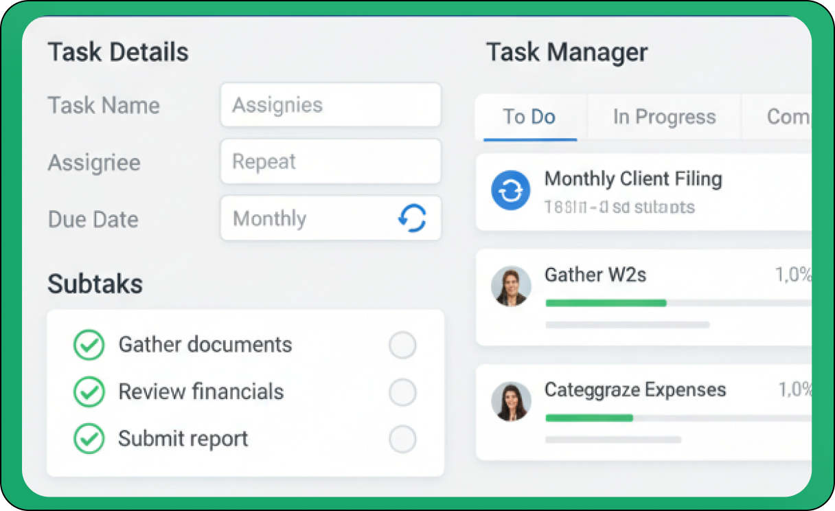
Task: Open the Monthly Client Filing task
Action: coord(633,180)
